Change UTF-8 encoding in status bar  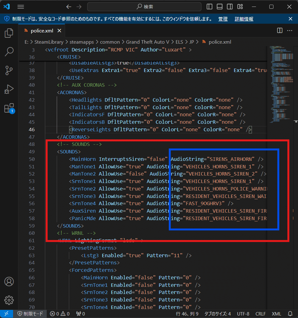243,314
